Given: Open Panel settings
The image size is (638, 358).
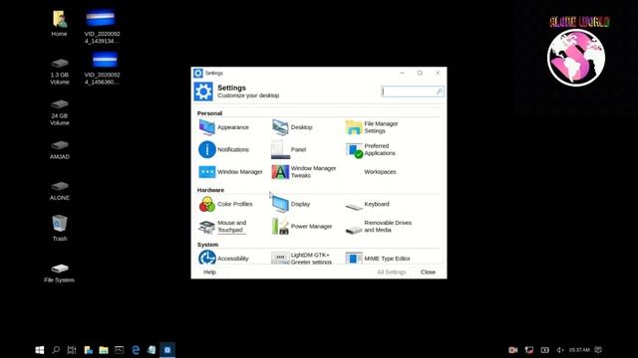Looking at the screenshot, I should (289, 150).
